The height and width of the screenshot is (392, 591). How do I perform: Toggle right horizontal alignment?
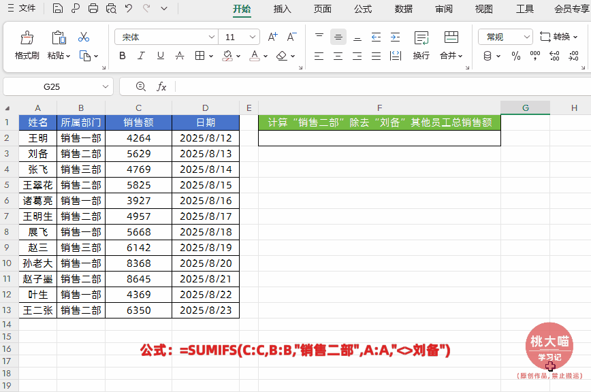(x=357, y=56)
